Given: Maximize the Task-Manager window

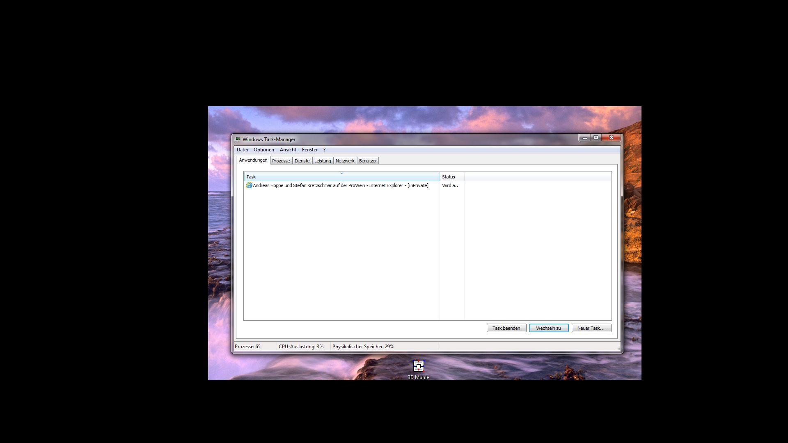Looking at the screenshot, I should point(596,138).
